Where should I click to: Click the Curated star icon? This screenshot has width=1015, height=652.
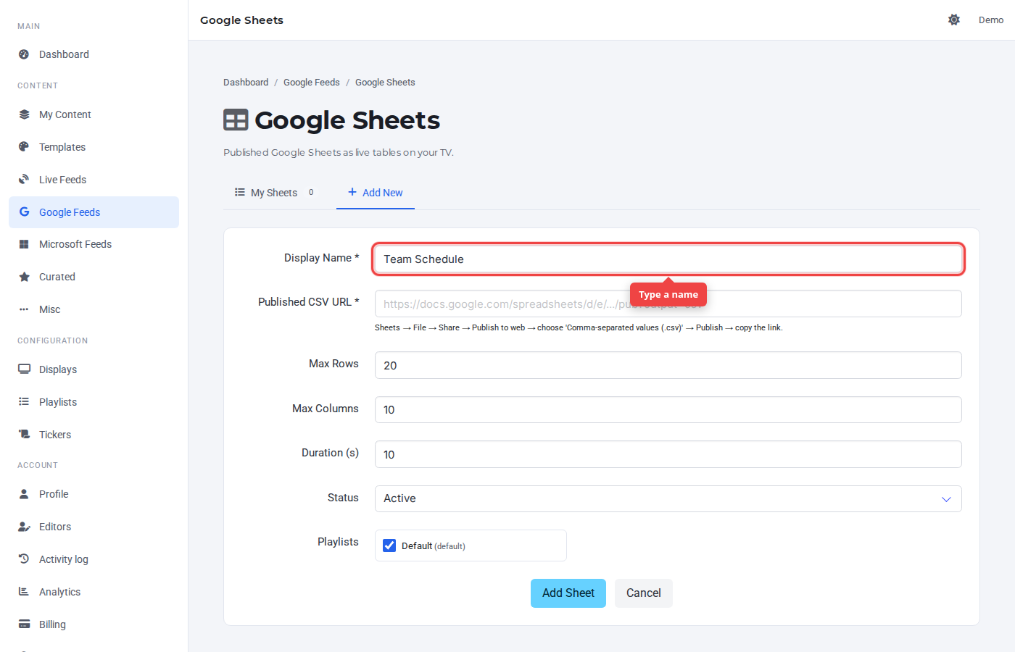24,277
